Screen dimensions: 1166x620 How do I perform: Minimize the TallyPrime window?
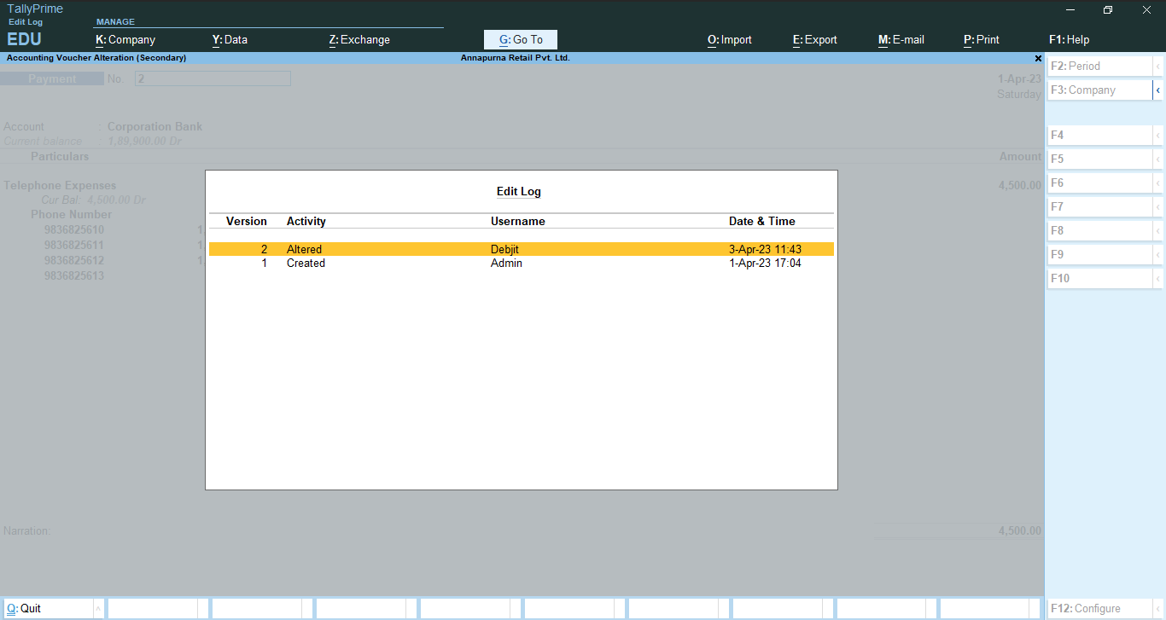[x=1070, y=10]
